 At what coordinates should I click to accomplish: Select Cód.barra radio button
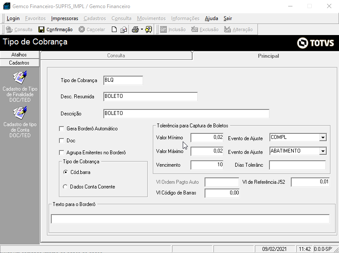click(65, 172)
